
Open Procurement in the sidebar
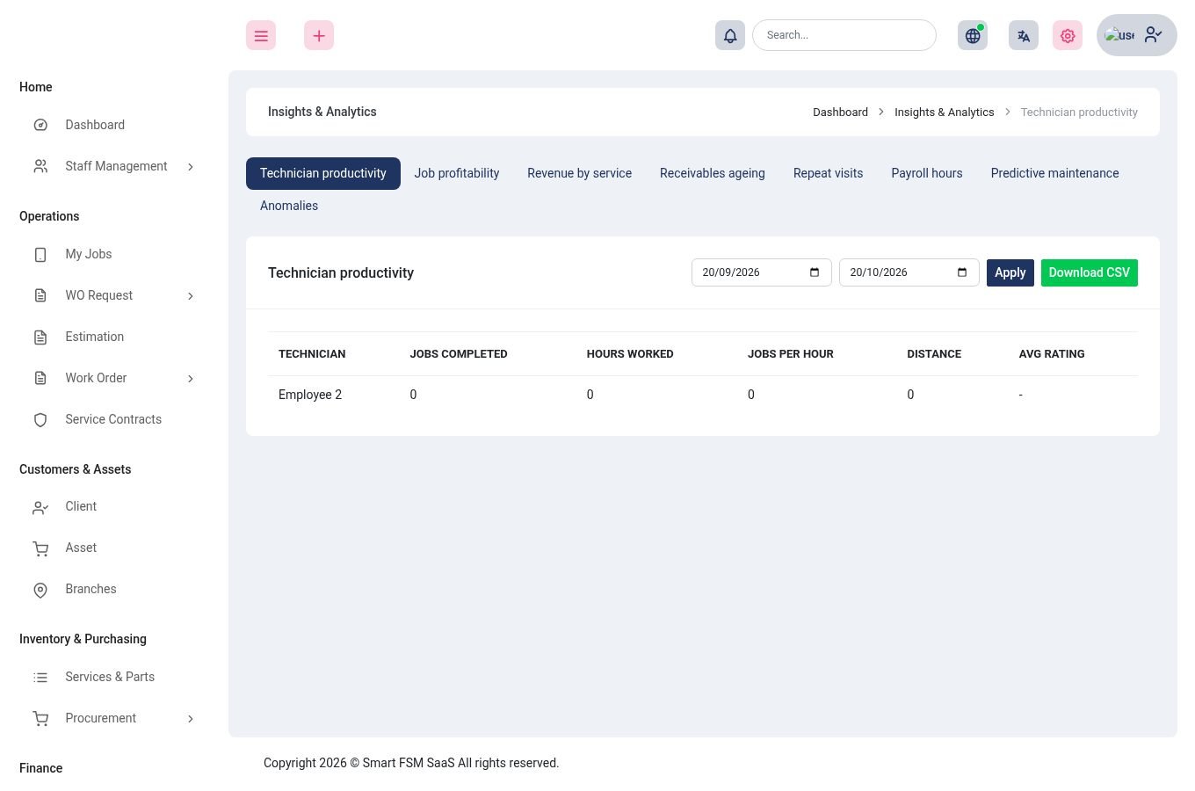pyautogui.click(x=101, y=718)
